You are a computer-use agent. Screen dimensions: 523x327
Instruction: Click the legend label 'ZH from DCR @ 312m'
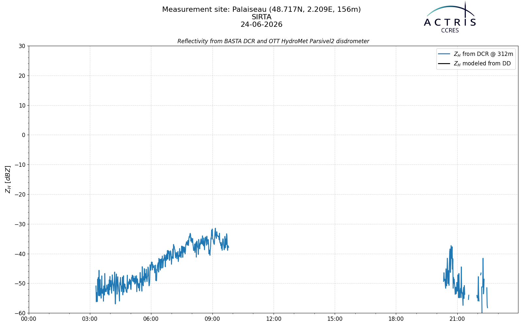483,54
